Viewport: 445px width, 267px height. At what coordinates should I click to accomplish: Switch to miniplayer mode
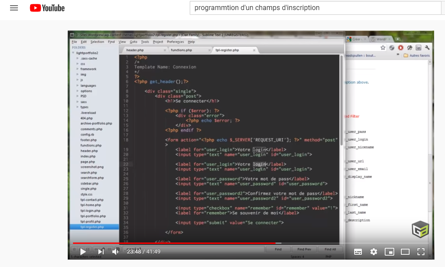click(389, 252)
